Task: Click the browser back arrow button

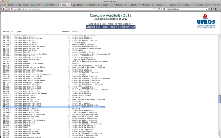Action: click(x=3, y=9)
